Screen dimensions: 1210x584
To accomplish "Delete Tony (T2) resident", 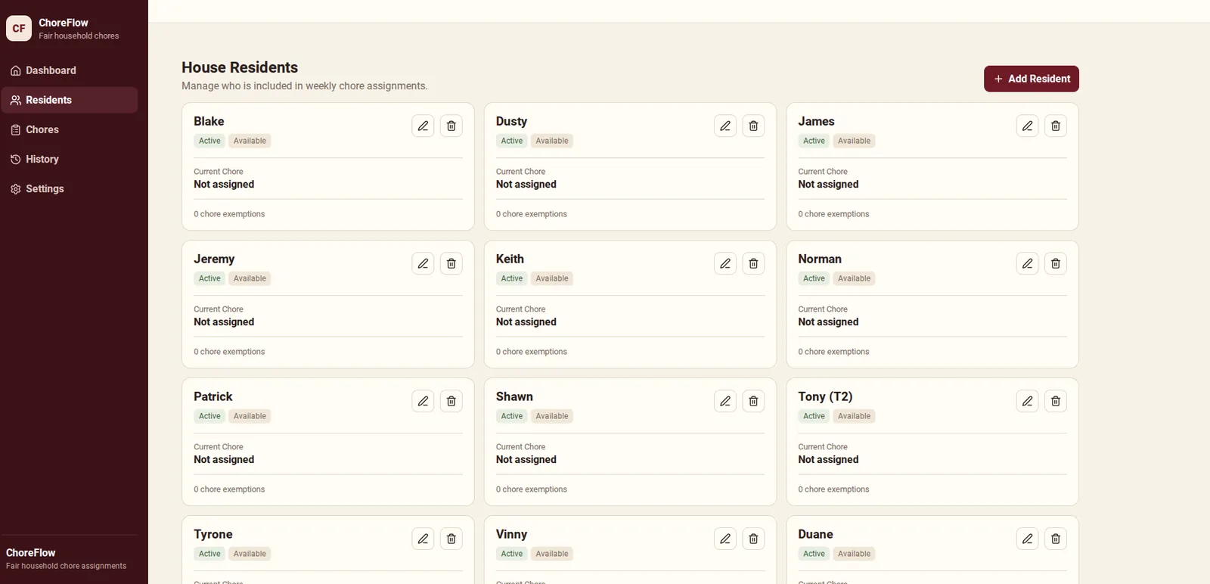I will coord(1056,401).
